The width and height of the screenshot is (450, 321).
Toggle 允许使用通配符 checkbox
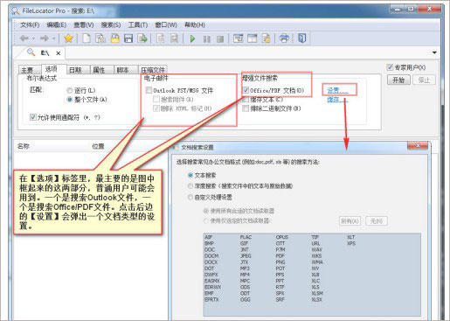33,117
